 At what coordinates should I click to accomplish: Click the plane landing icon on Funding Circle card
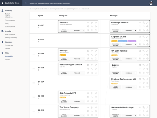coord(143,23)
